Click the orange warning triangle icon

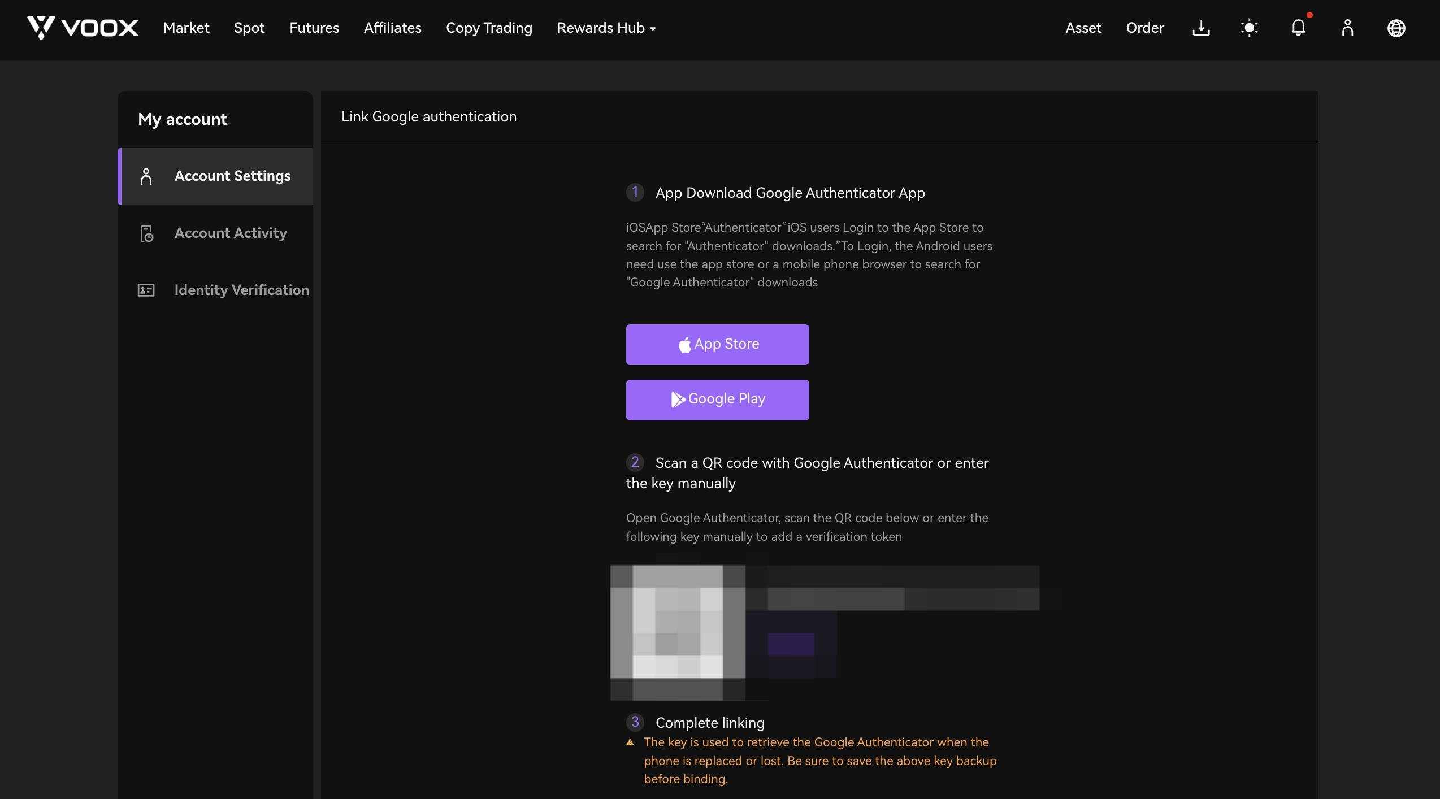(630, 742)
